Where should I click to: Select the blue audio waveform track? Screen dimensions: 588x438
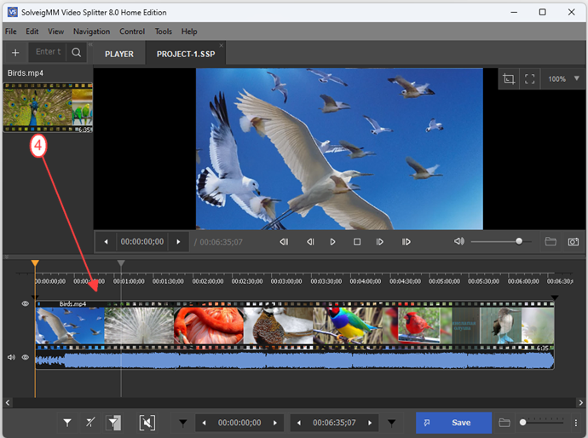pyautogui.click(x=294, y=360)
